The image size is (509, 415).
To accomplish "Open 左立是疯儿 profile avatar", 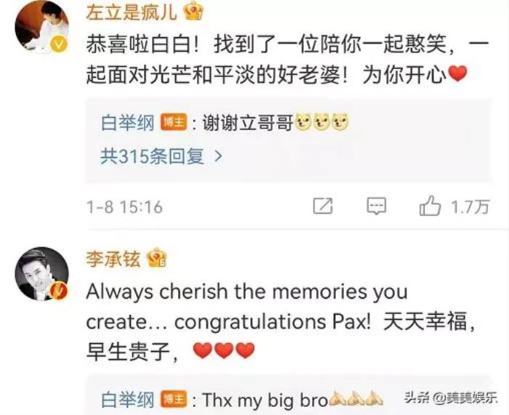I will [41, 28].
